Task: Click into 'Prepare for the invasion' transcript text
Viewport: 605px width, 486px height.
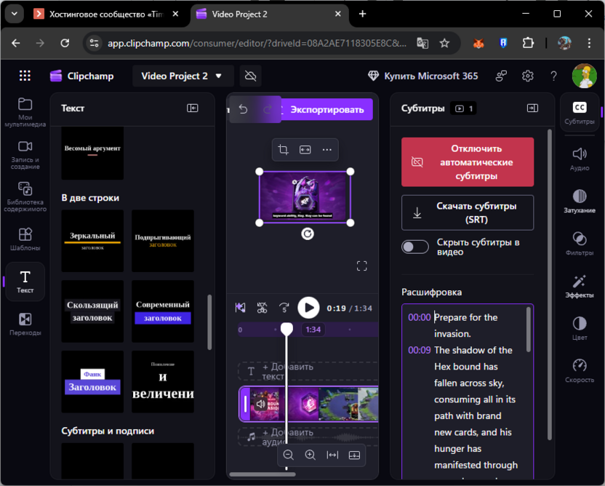Action: [465, 325]
